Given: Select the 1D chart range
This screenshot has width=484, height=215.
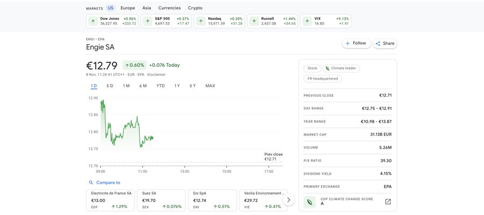Looking at the screenshot, I should pos(94,86).
